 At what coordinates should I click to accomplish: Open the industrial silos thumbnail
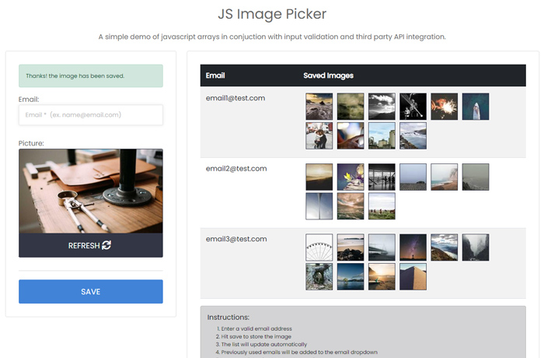382,135
